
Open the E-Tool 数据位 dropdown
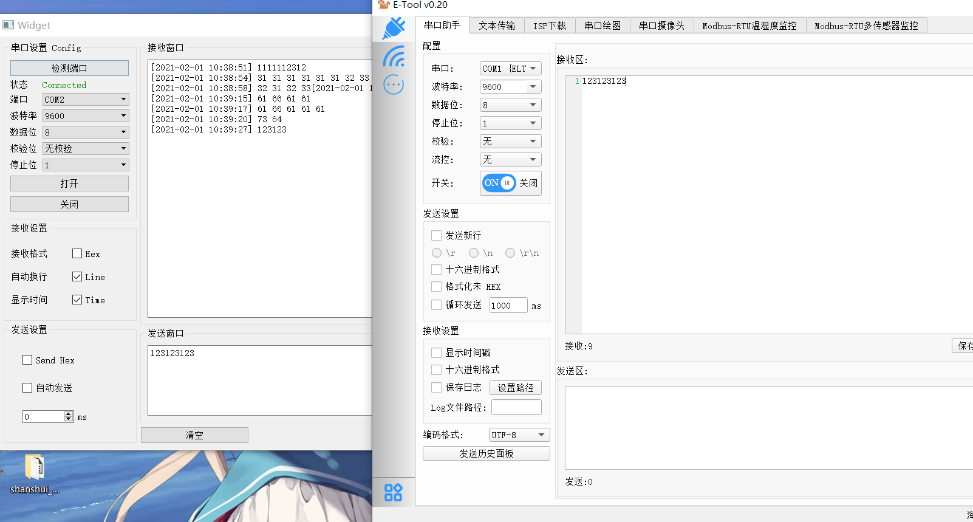(x=510, y=105)
